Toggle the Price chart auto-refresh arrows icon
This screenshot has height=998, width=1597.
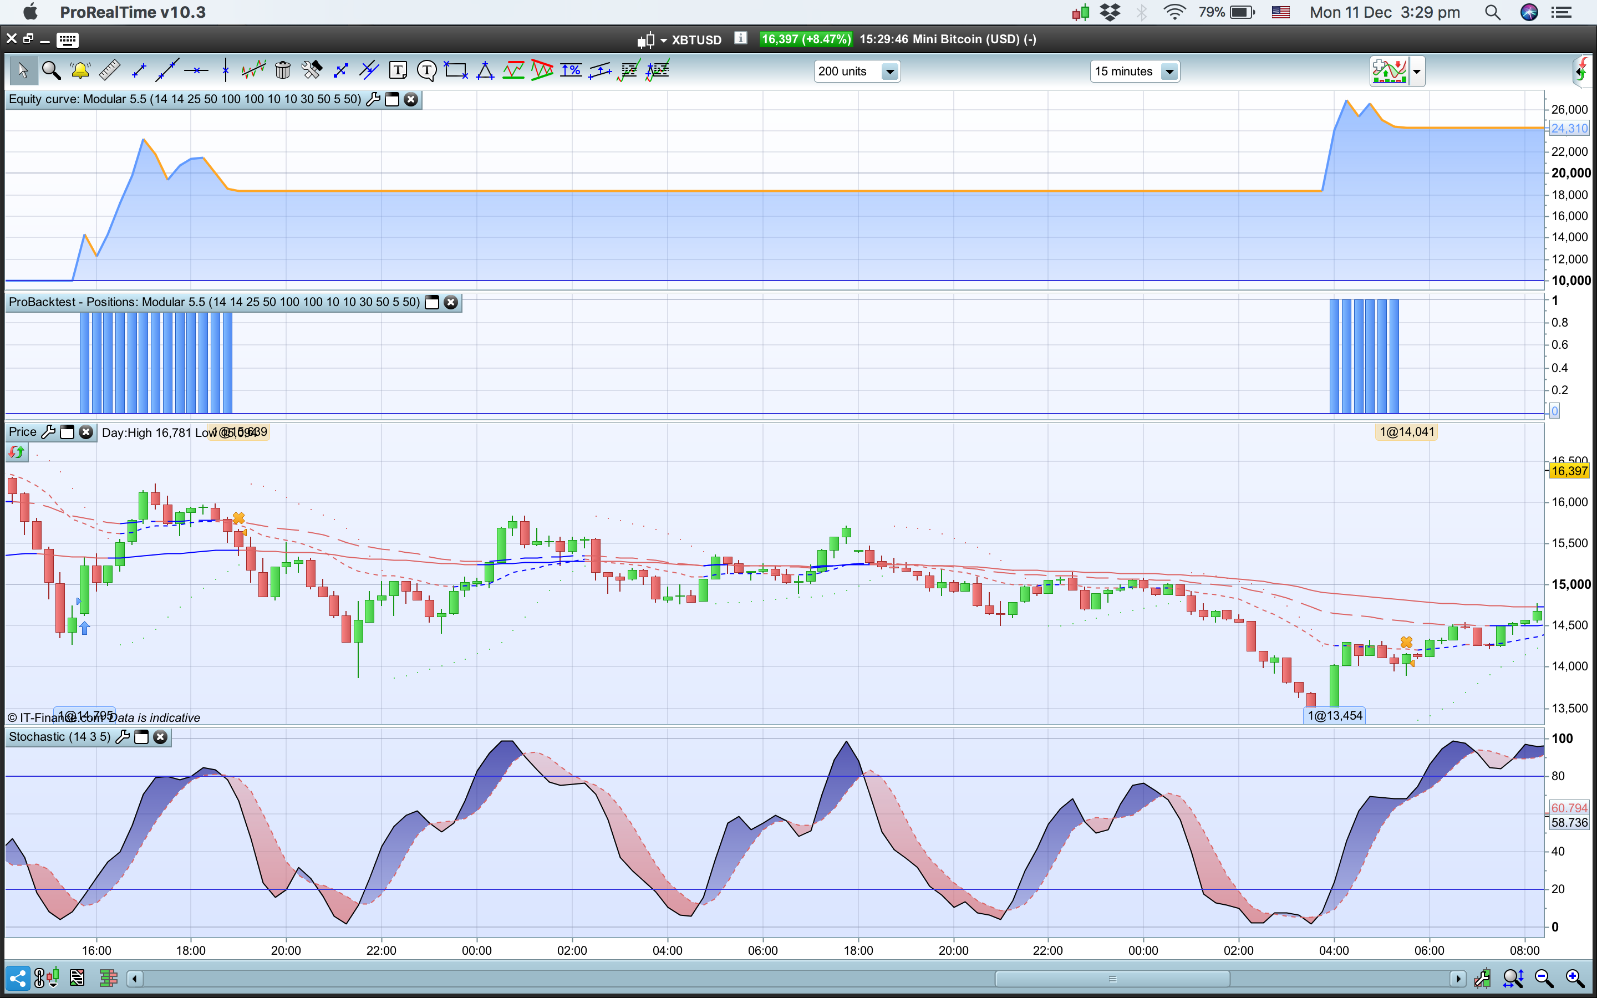click(17, 452)
